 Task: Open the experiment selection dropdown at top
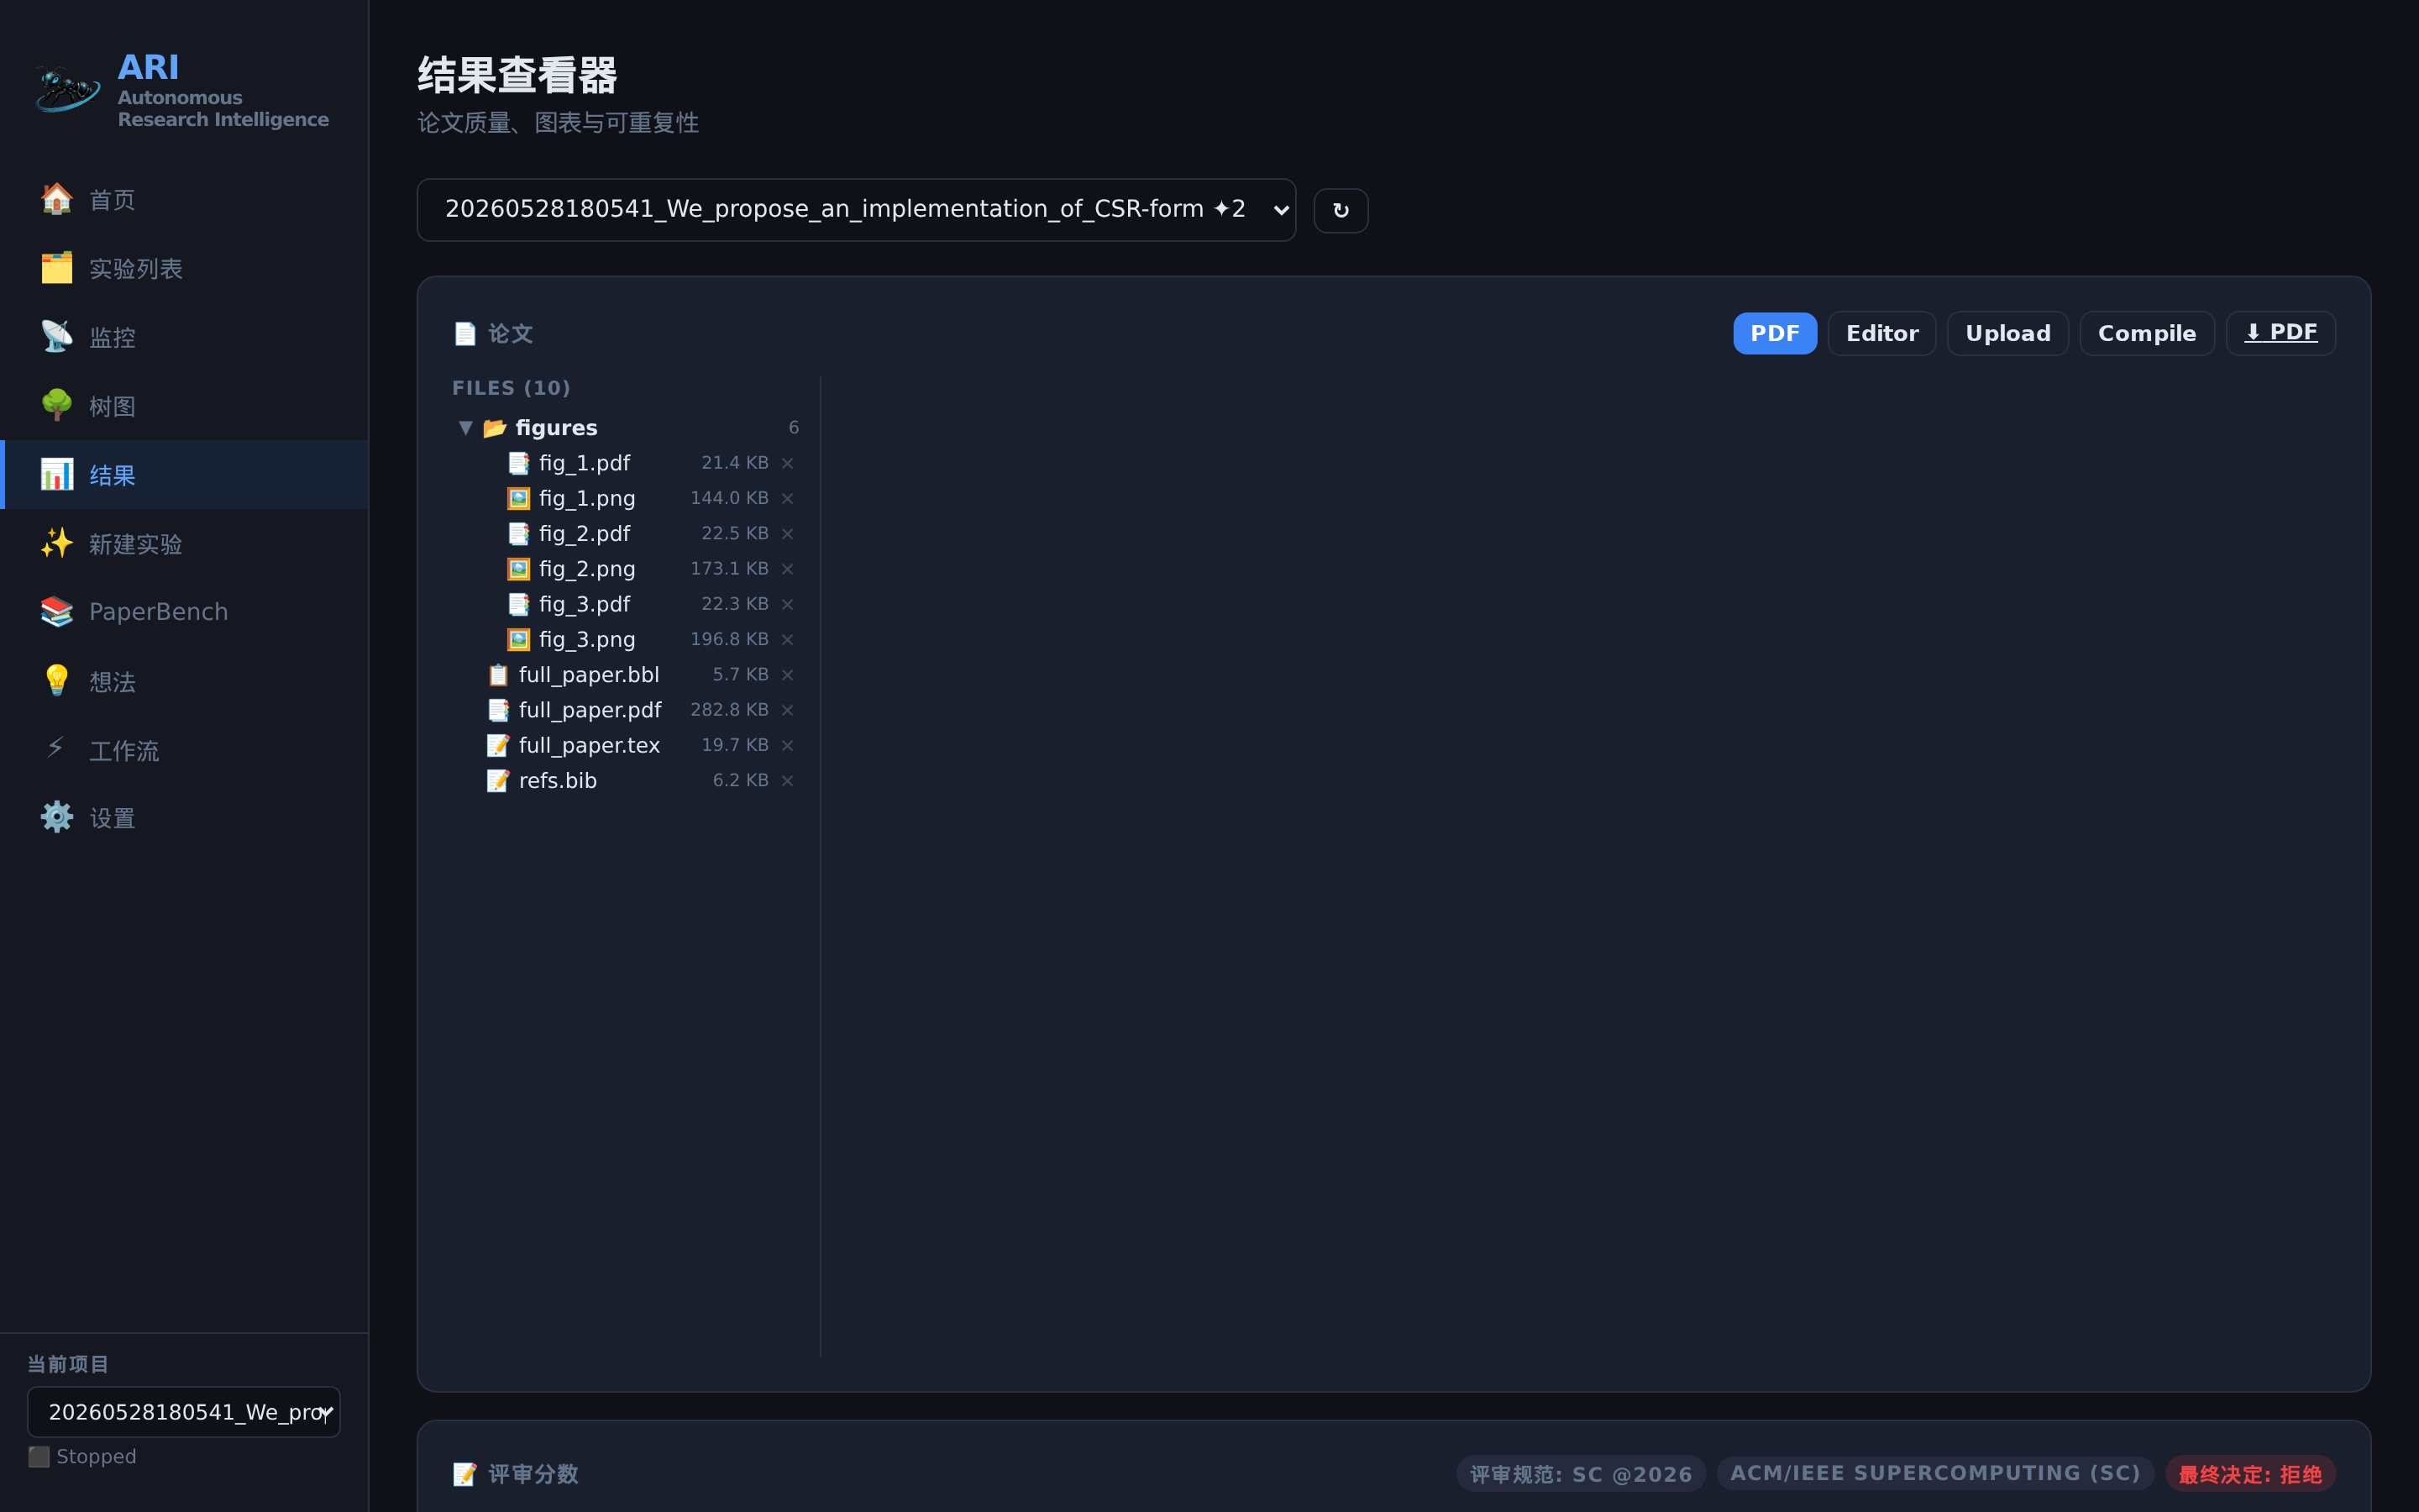click(x=856, y=209)
